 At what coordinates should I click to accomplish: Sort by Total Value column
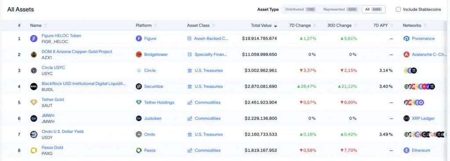tap(264, 25)
